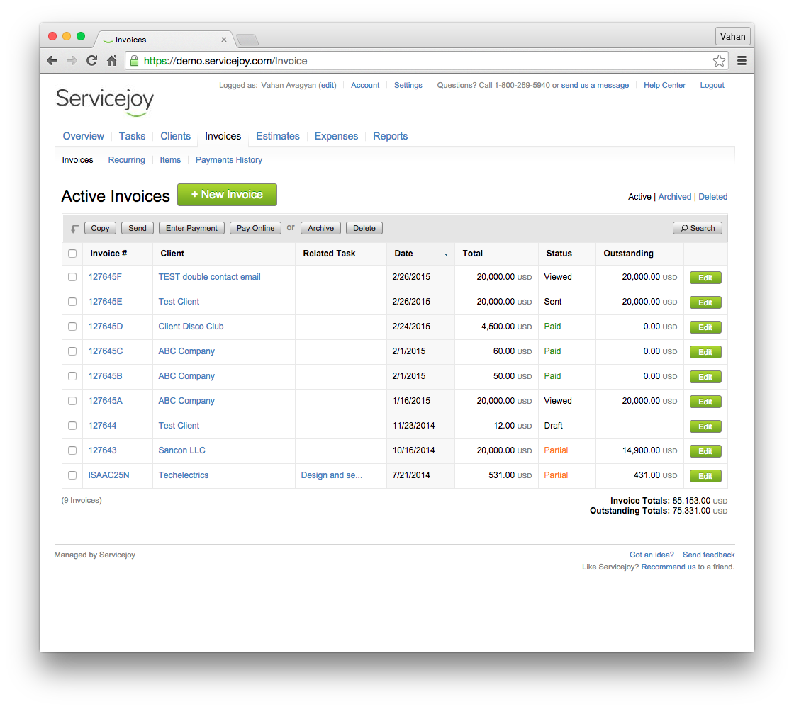Select the ISAAC25N invoice checkbox
Screen dimensions: 794x709
coord(72,475)
